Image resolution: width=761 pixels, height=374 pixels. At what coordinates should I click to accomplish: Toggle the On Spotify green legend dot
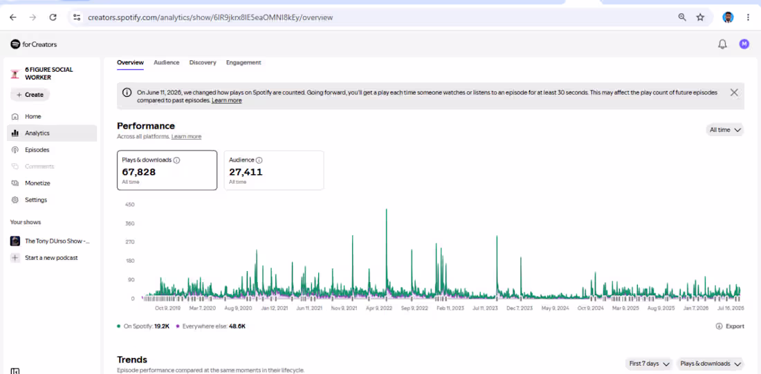point(119,326)
